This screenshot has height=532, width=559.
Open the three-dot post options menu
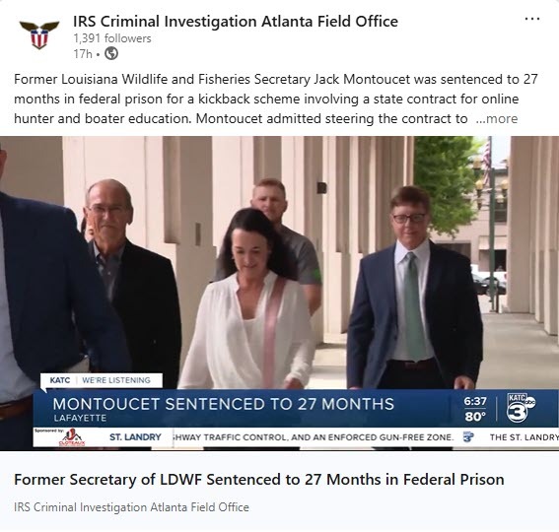pos(532,19)
